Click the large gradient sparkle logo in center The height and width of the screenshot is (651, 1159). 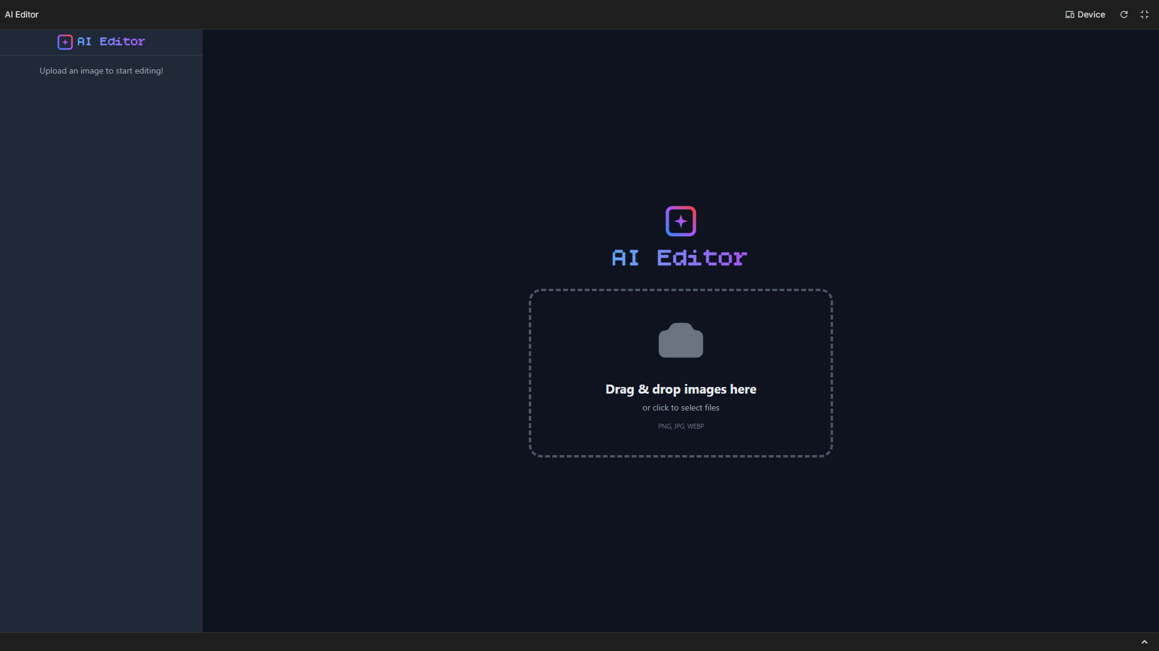681,221
